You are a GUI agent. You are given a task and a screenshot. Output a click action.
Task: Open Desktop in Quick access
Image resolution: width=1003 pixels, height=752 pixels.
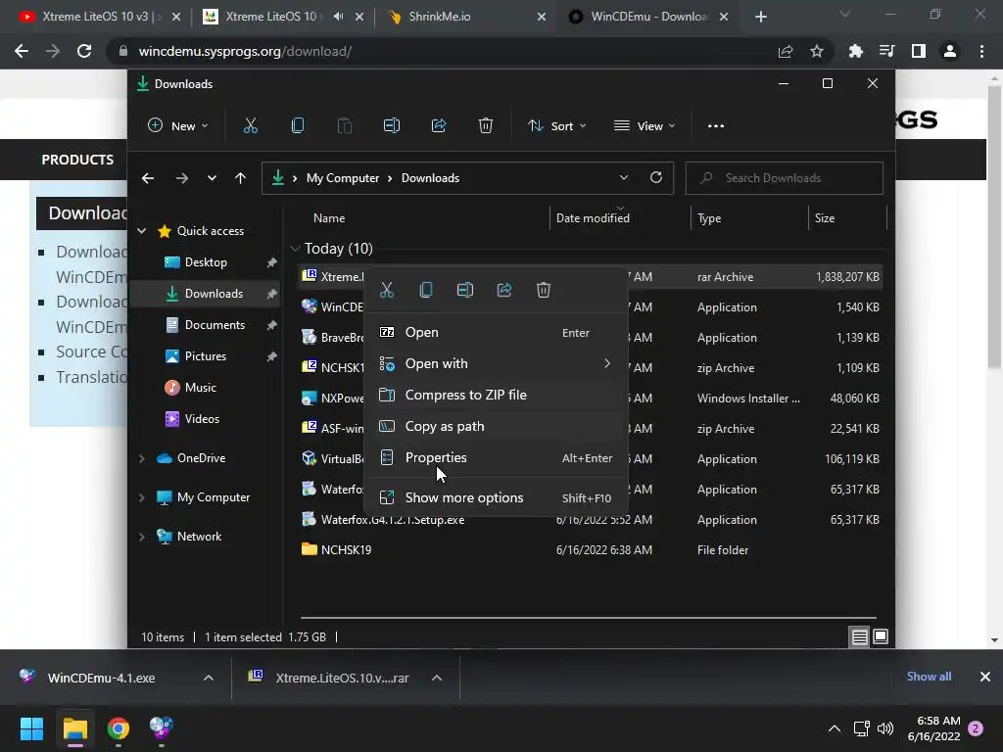[206, 262]
